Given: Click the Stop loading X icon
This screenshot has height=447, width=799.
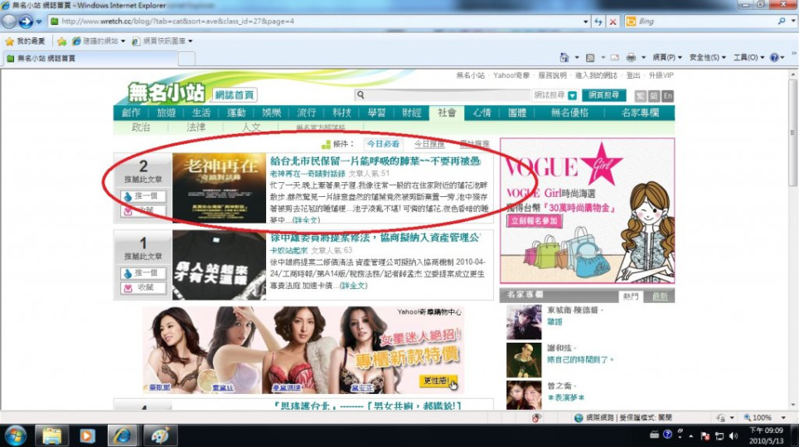Looking at the screenshot, I should [x=613, y=21].
